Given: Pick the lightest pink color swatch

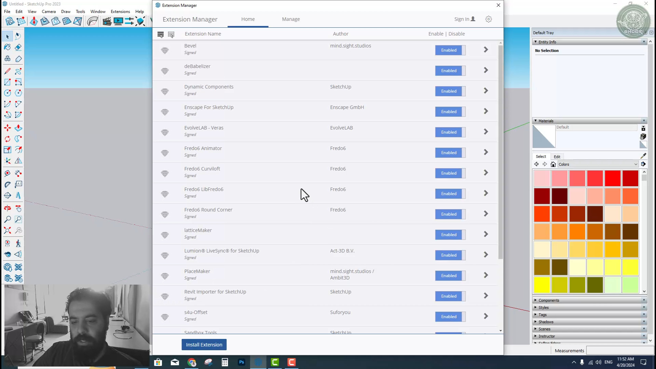Looking at the screenshot, I should click(542, 178).
